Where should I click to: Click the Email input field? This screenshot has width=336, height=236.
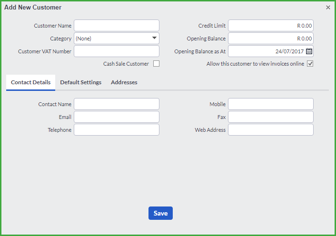click(x=117, y=117)
